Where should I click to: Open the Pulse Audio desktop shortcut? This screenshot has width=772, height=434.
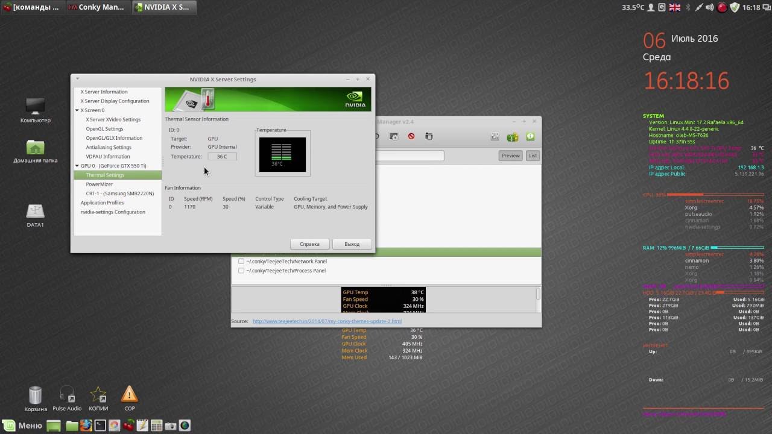coord(67,399)
